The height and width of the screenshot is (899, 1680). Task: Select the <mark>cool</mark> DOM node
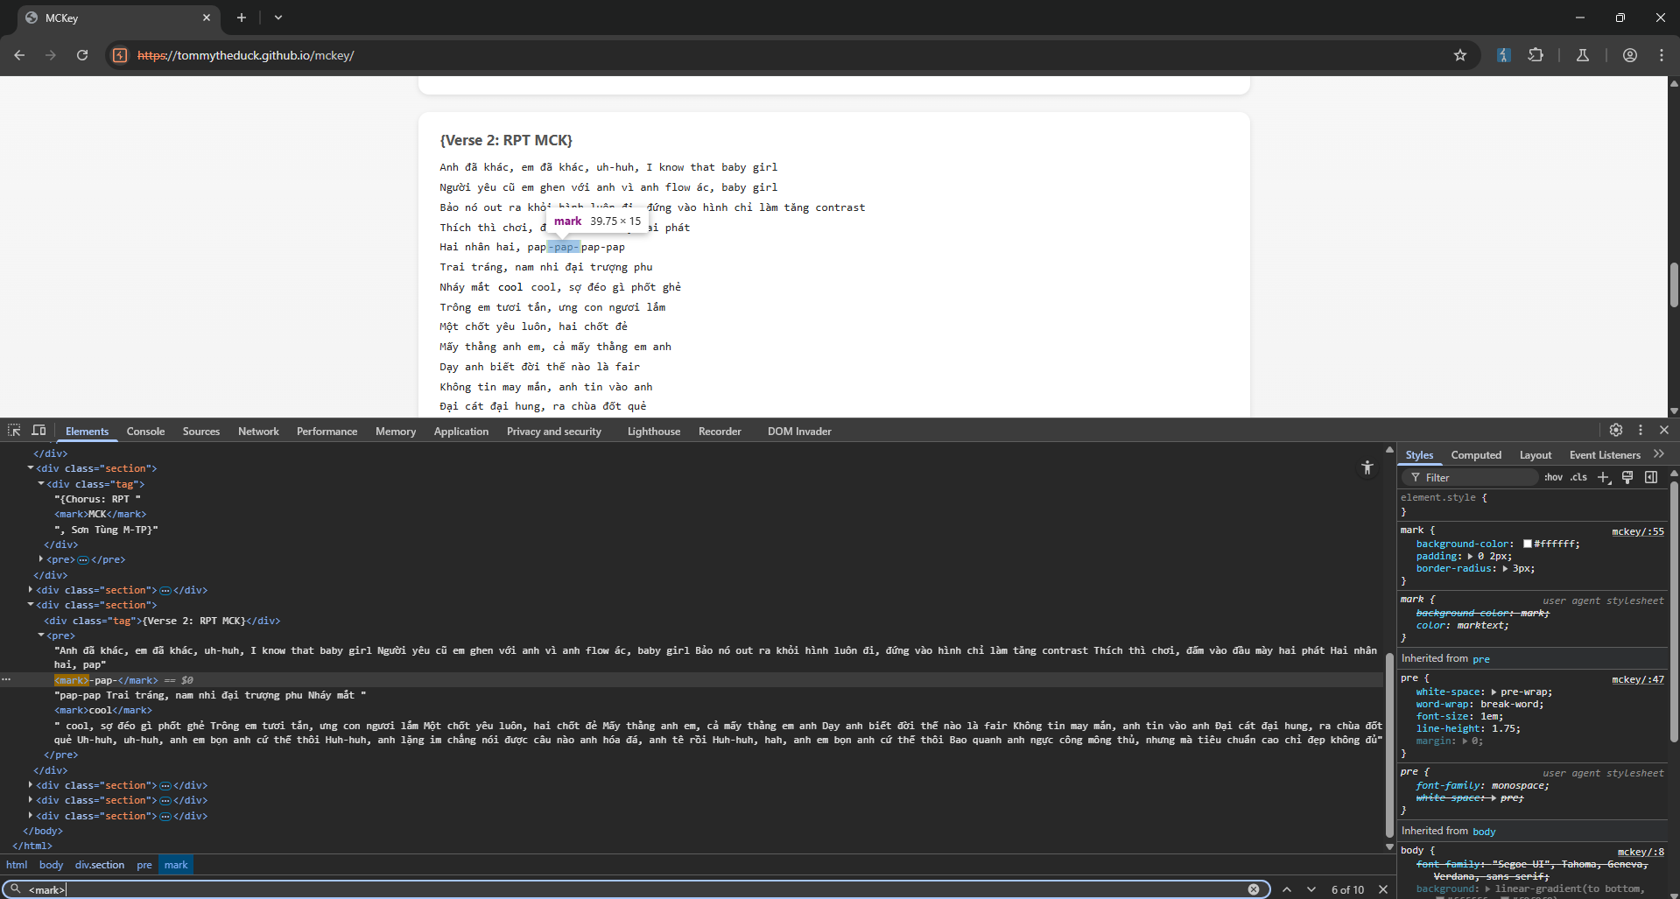(102, 711)
